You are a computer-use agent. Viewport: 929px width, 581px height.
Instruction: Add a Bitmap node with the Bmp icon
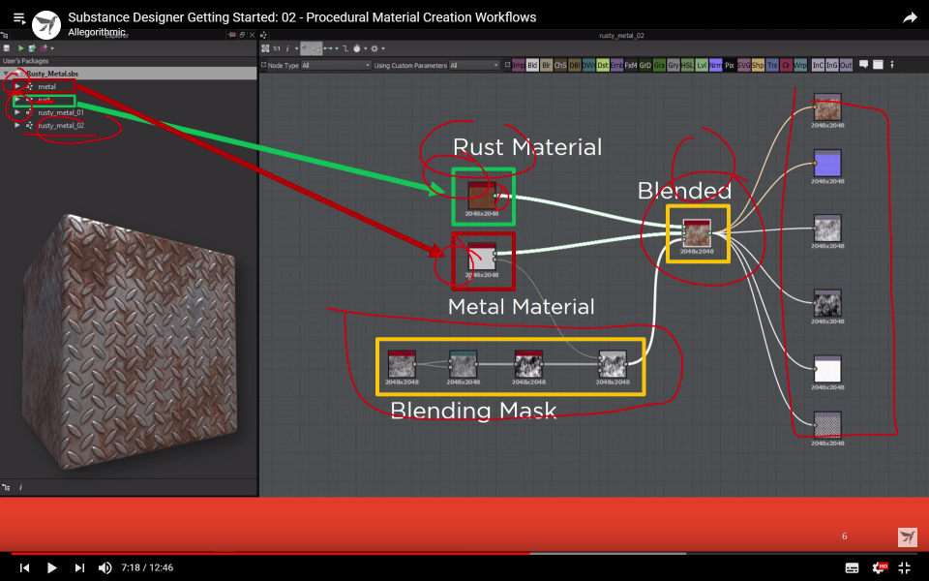(x=518, y=65)
